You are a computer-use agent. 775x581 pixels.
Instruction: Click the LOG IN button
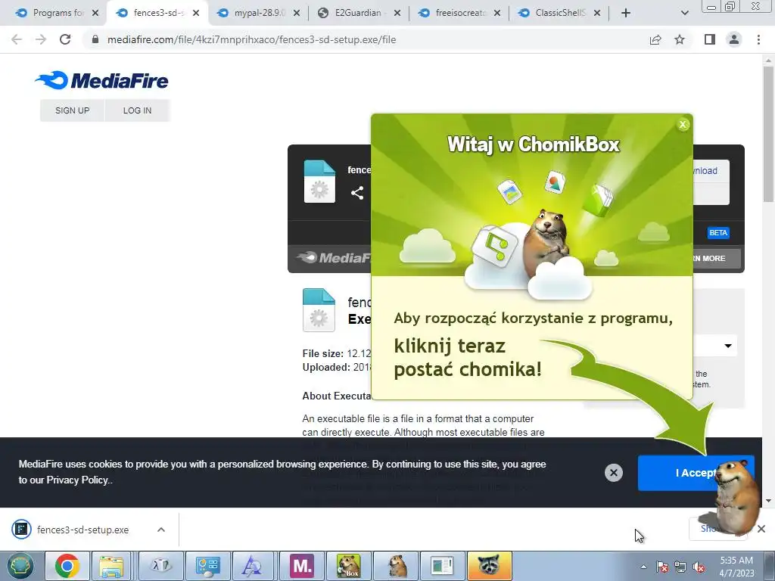click(x=138, y=110)
